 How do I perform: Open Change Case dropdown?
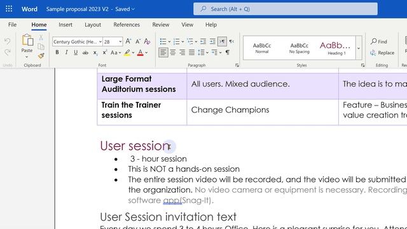point(116,53)
